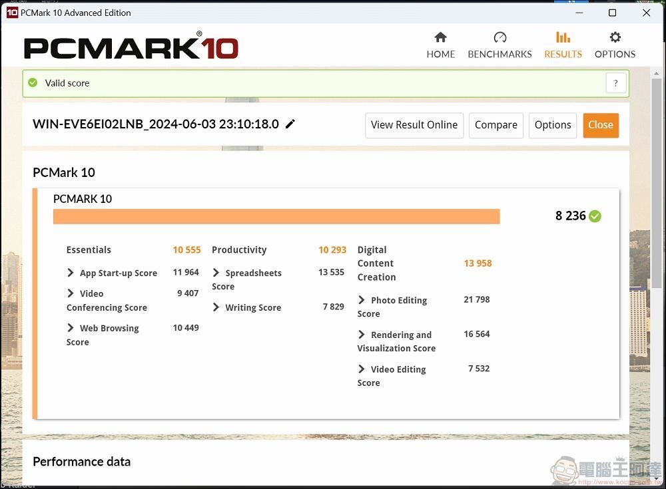
Task: Select the RESULTS bar chart icon
Action: point(563,37)
